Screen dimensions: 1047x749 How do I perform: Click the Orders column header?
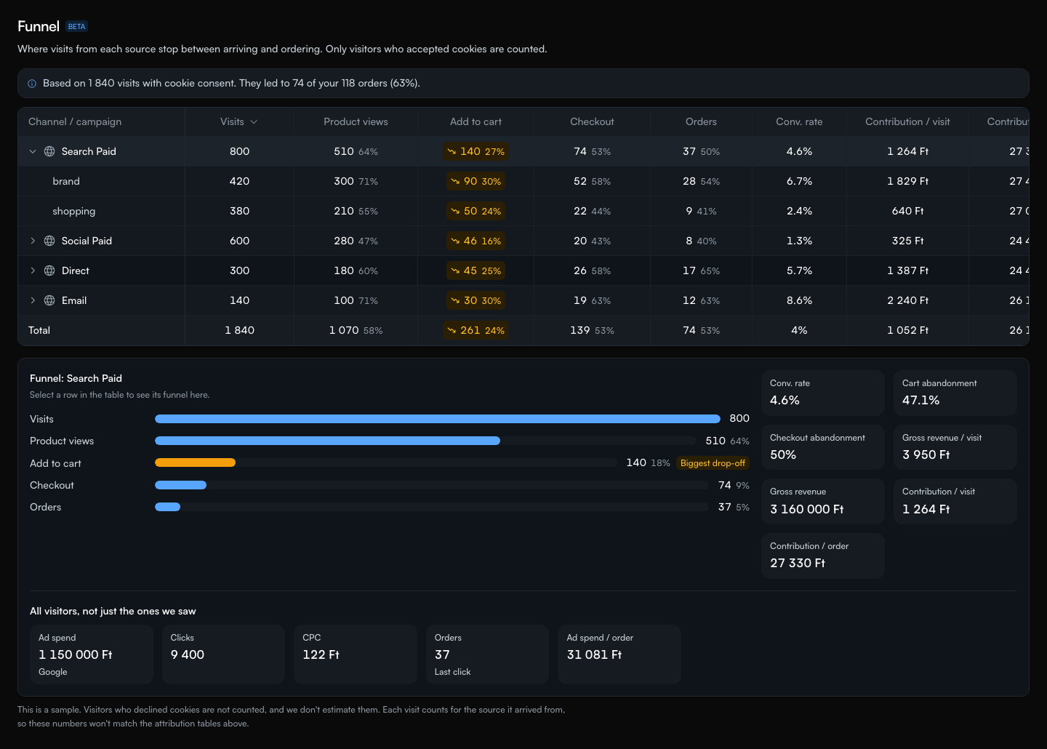(701, 121)
